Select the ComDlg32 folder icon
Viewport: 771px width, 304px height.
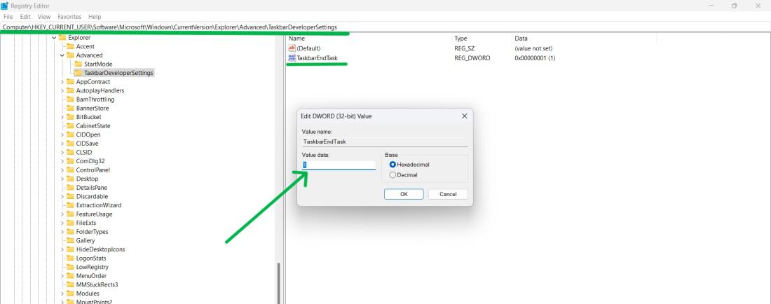pyautogui.click(x=70, y=161)
